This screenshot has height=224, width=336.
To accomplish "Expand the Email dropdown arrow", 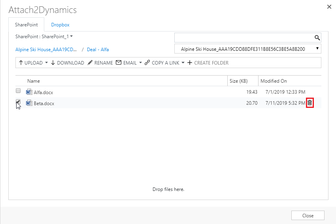I will point(141,63).
